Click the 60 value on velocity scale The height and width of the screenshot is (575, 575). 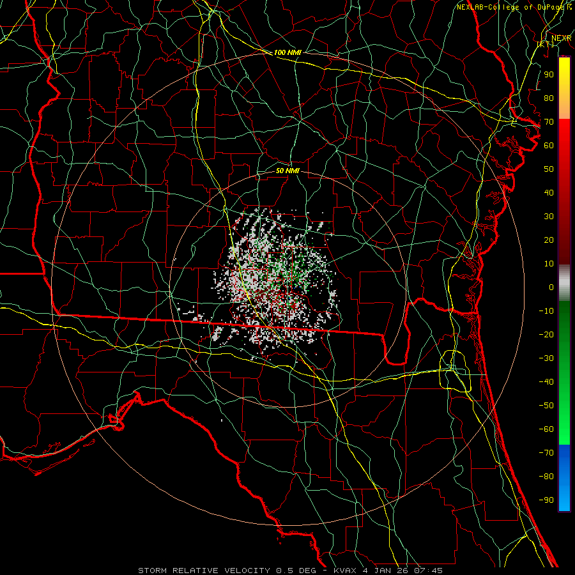point(549,146)
